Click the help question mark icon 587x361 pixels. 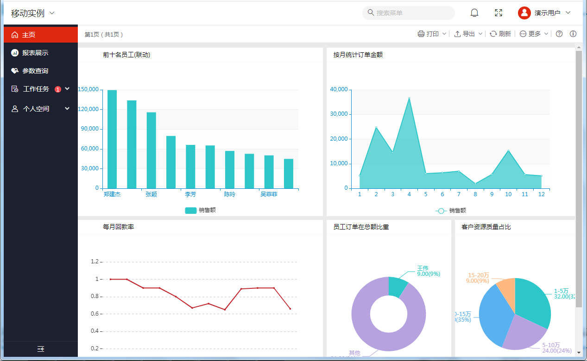tap(559, 34)
